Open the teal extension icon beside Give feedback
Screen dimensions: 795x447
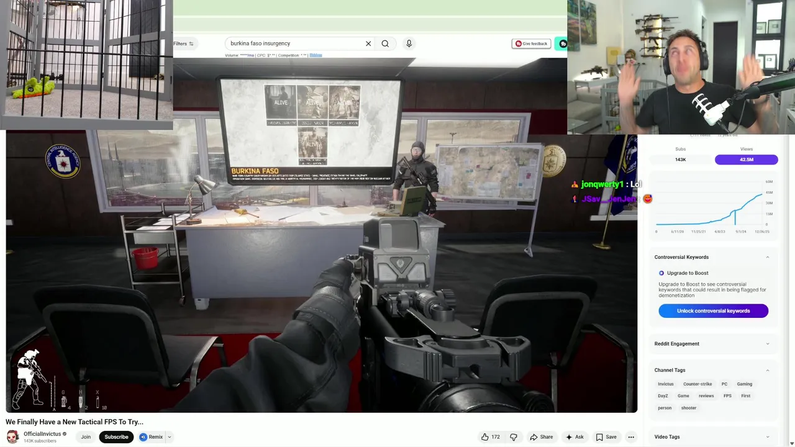[x=562, y=43]
